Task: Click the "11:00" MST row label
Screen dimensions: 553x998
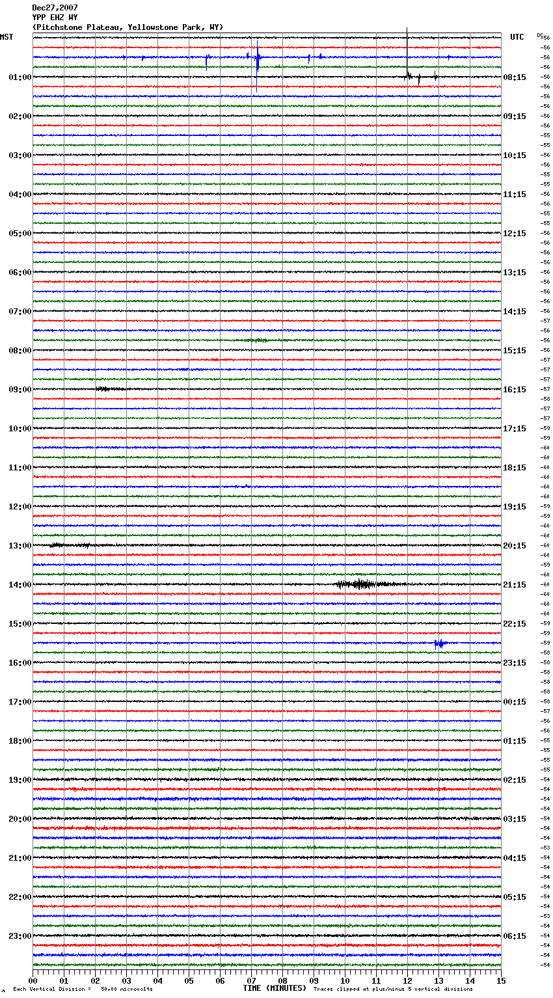Action: (x=20, y=468)
